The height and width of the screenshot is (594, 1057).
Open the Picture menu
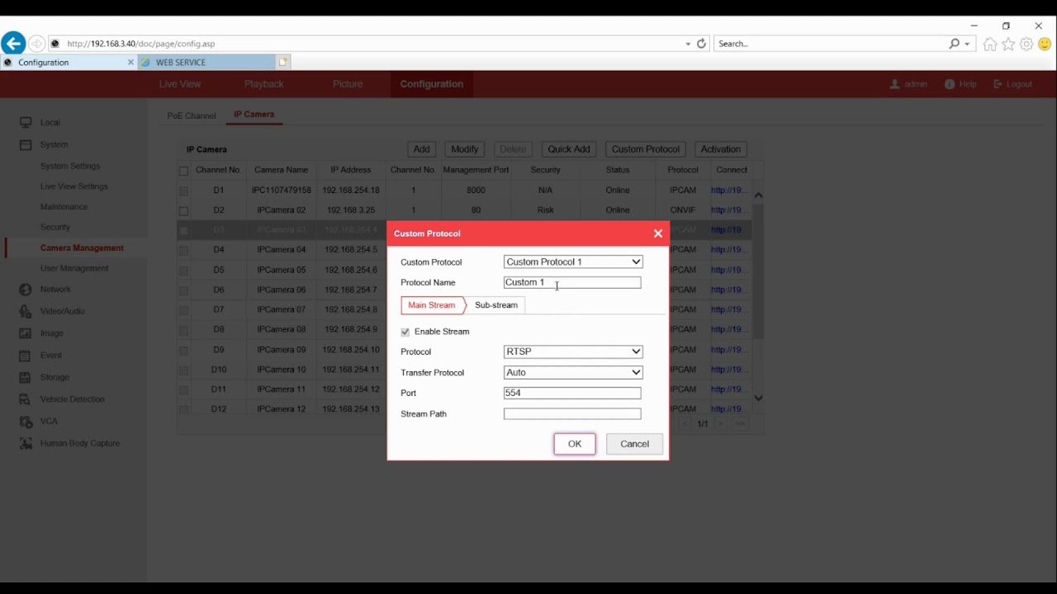[x=348, y=84]
